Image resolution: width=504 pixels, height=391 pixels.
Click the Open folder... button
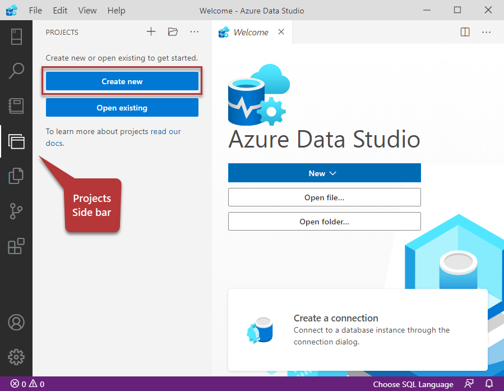[325, 221]
